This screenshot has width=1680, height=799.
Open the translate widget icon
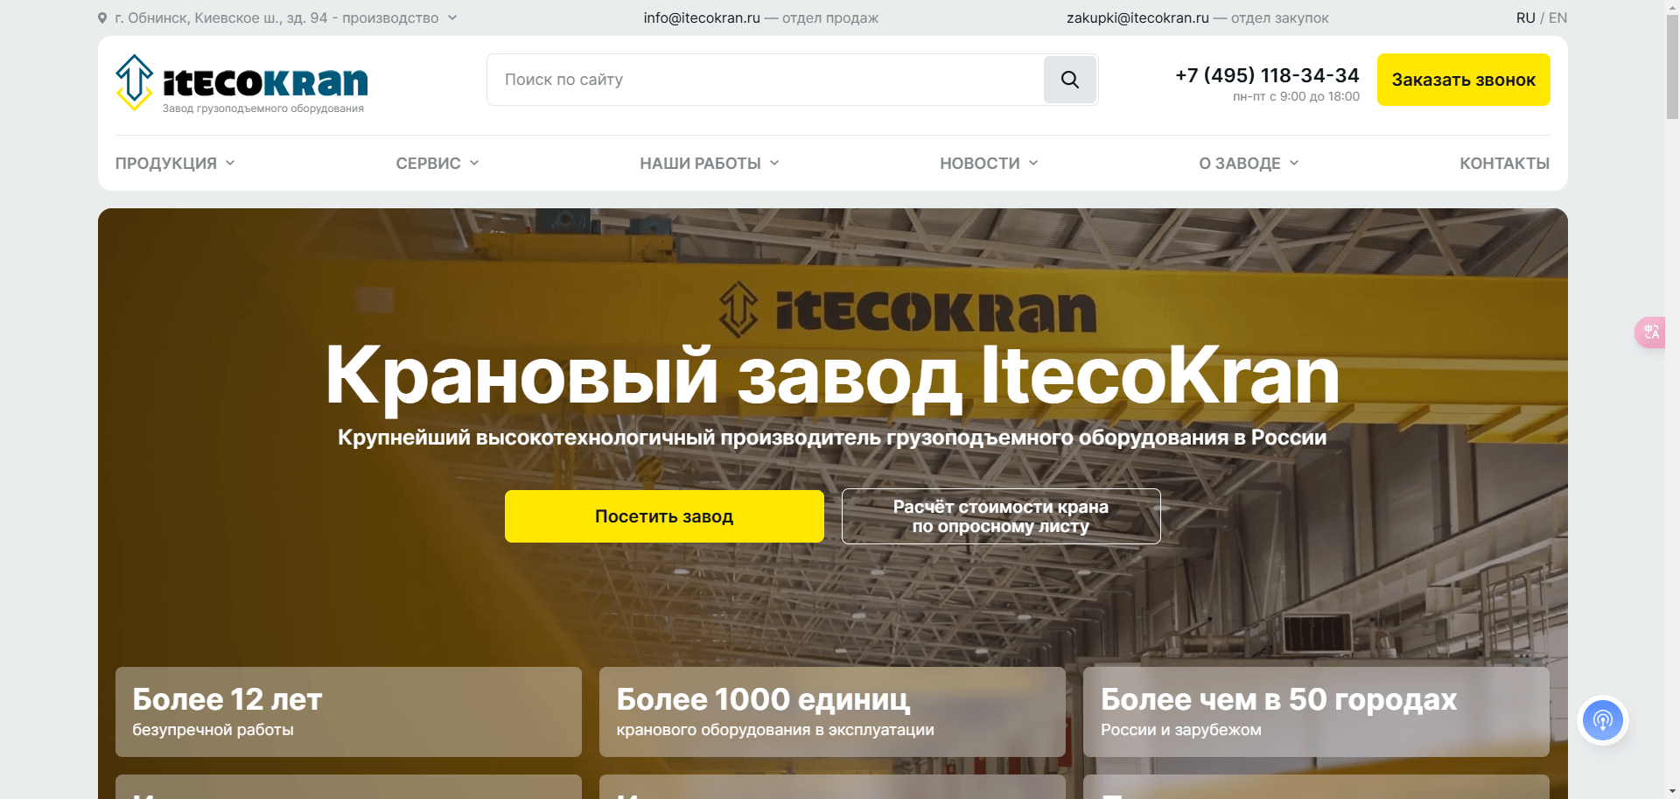(1651, 332)
